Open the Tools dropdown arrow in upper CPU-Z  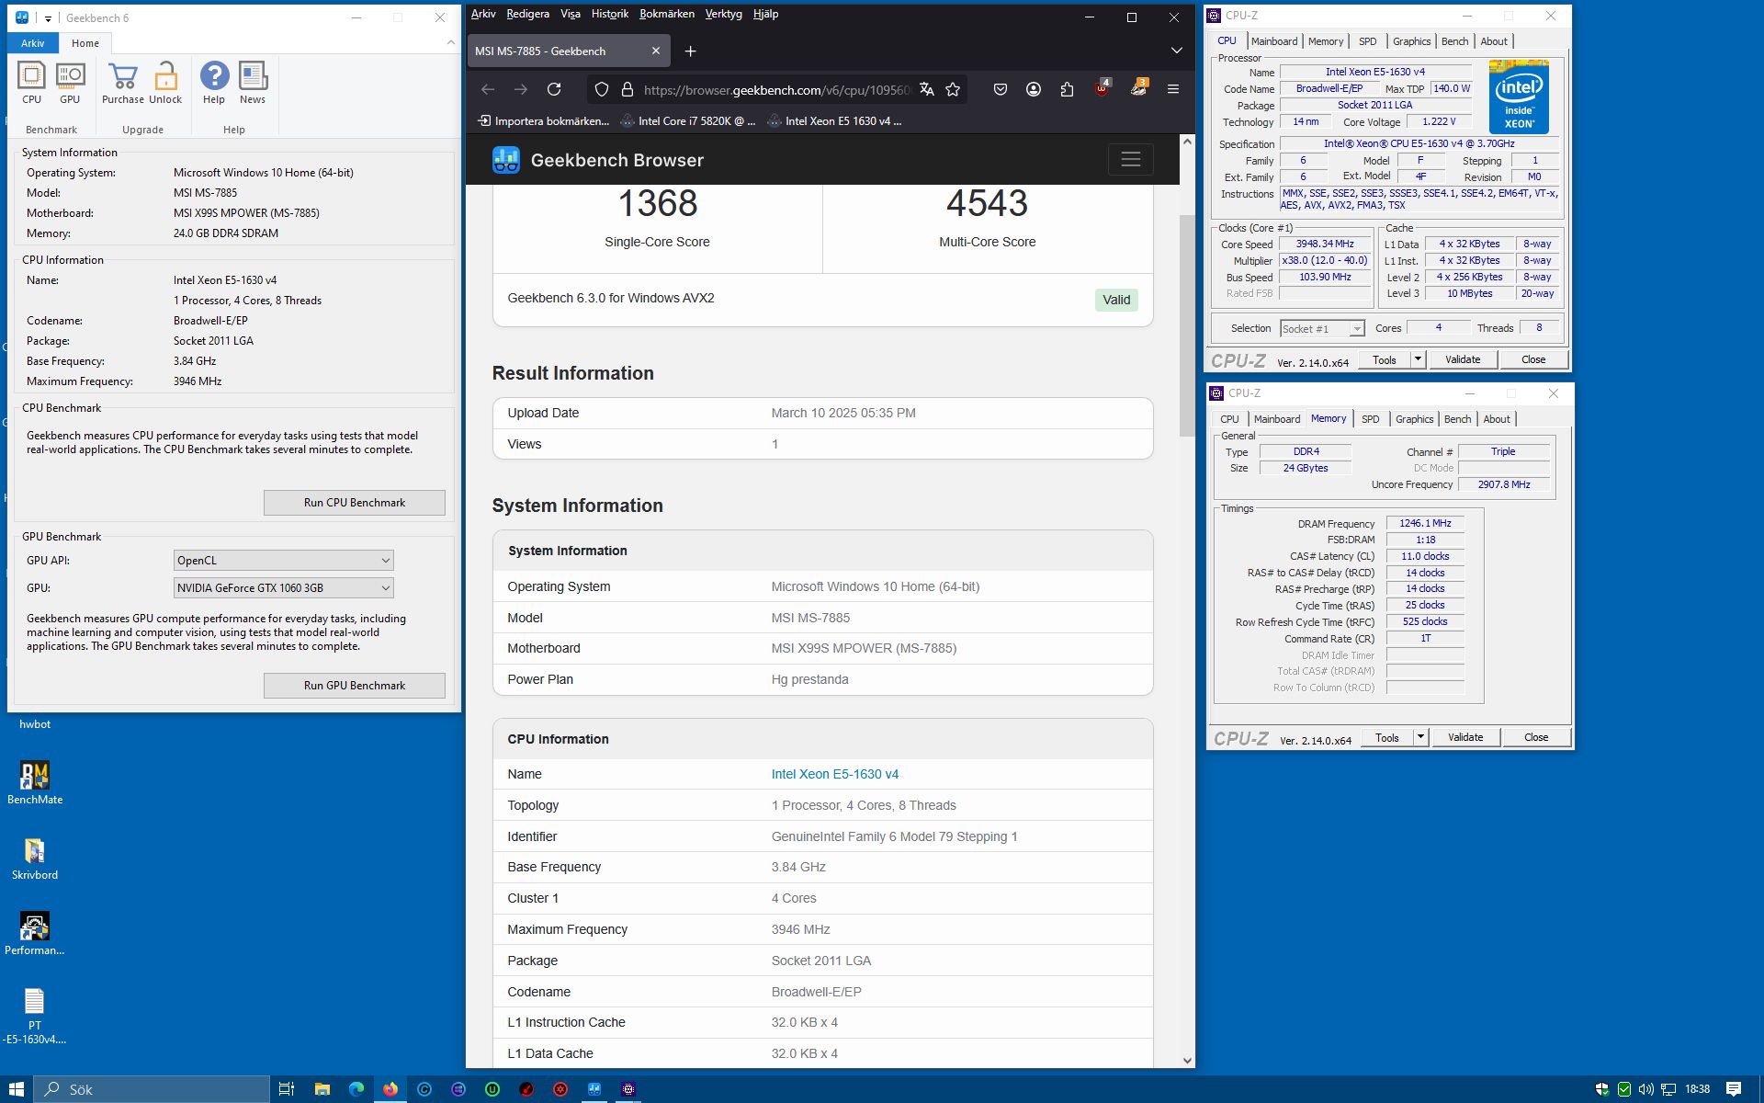point(1418,359)
